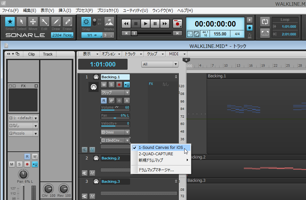Click the 2304 Ticks nudge setting
The height and width of the screenshot is (200, 306).
pos(62,35)
